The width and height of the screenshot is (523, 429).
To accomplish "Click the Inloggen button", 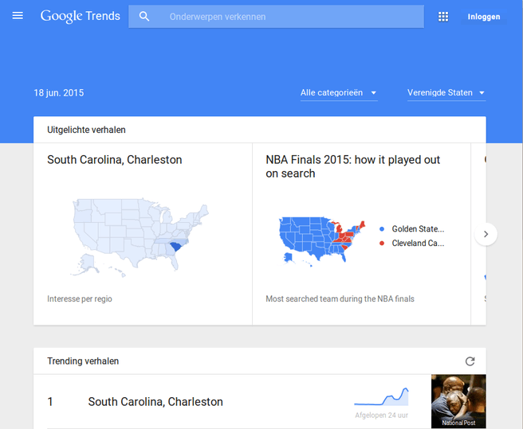I will [x=484, y=17].
